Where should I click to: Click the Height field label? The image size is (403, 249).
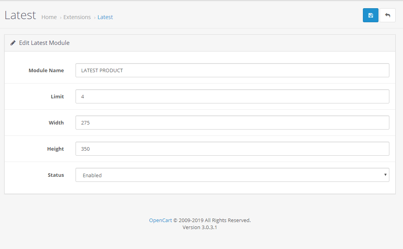click(x=55, y=149)
